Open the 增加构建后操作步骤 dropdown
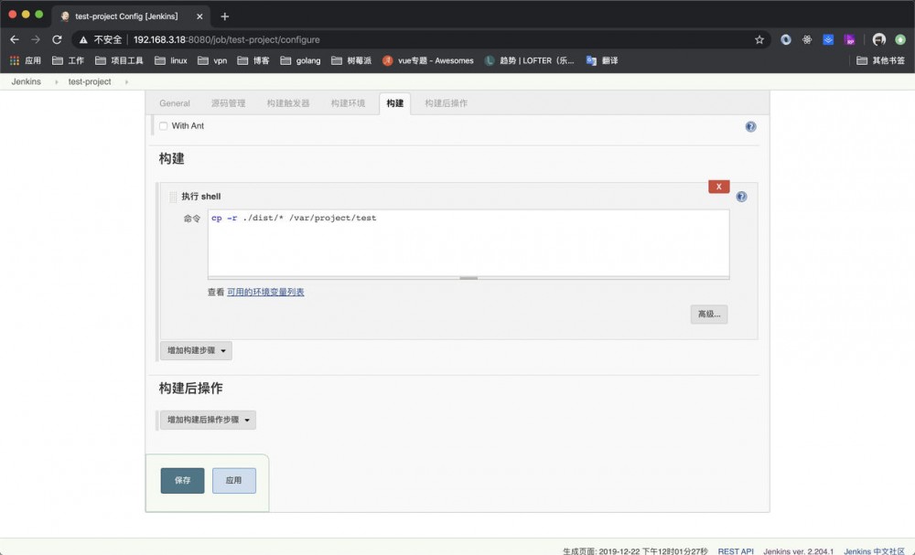This screenshot has width=915, height=555. tap(208, 419)
